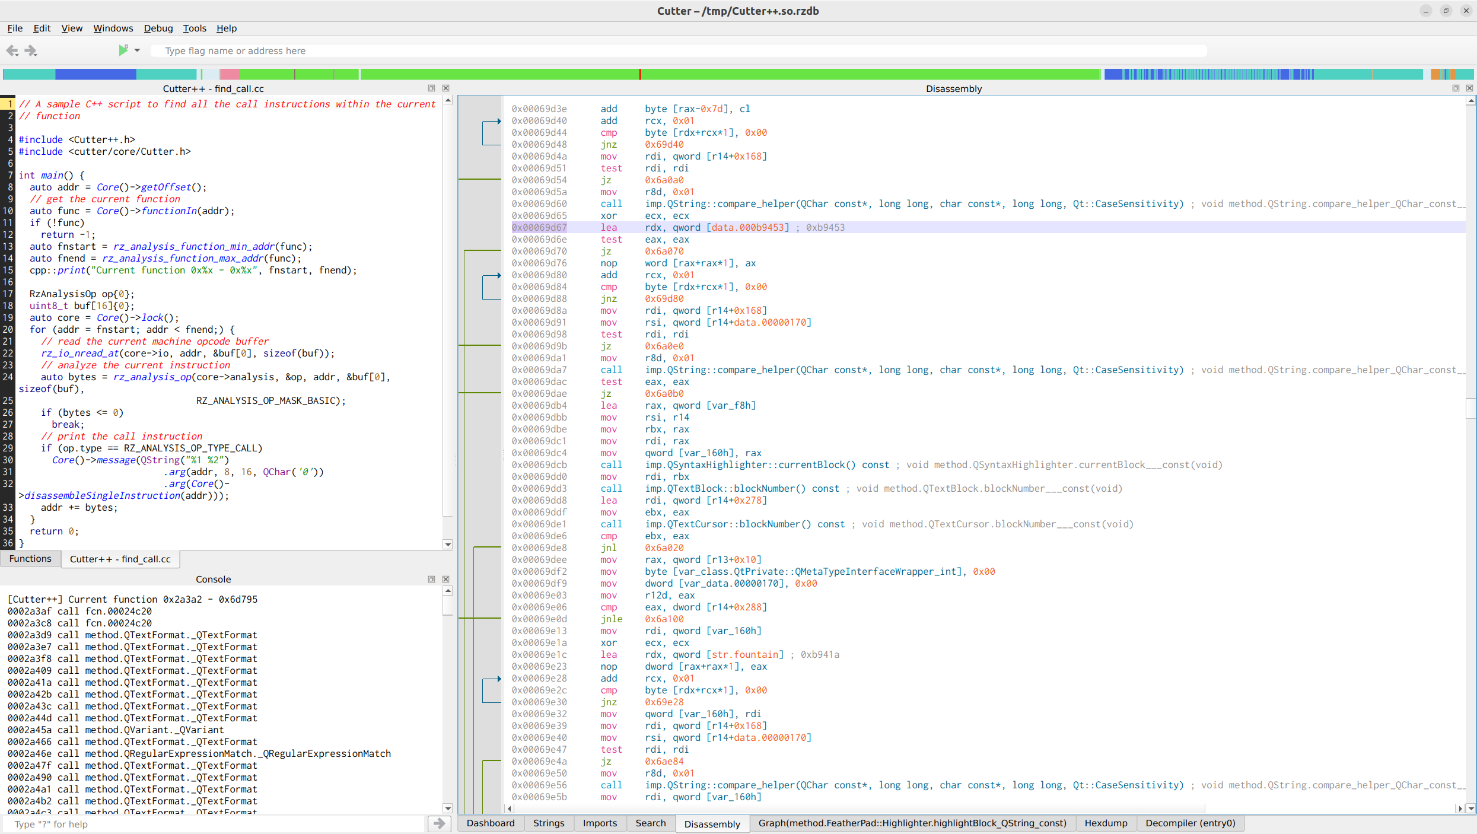The width and height of the screenshot is (1477, 834).
Task: Focus the flag name or address field
Action: (x=678, y=51)
